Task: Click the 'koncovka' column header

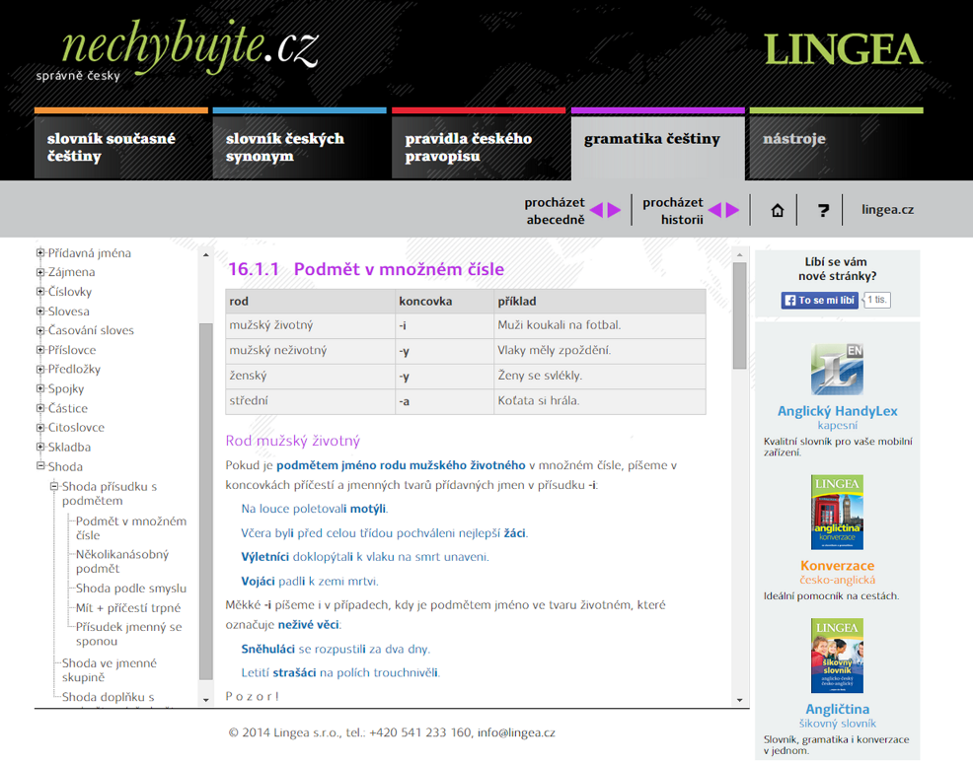Action: click(x=444, y=302)
